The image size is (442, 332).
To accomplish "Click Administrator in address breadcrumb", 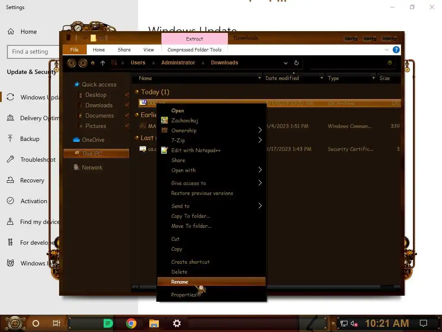I will (x=178, y=63).
